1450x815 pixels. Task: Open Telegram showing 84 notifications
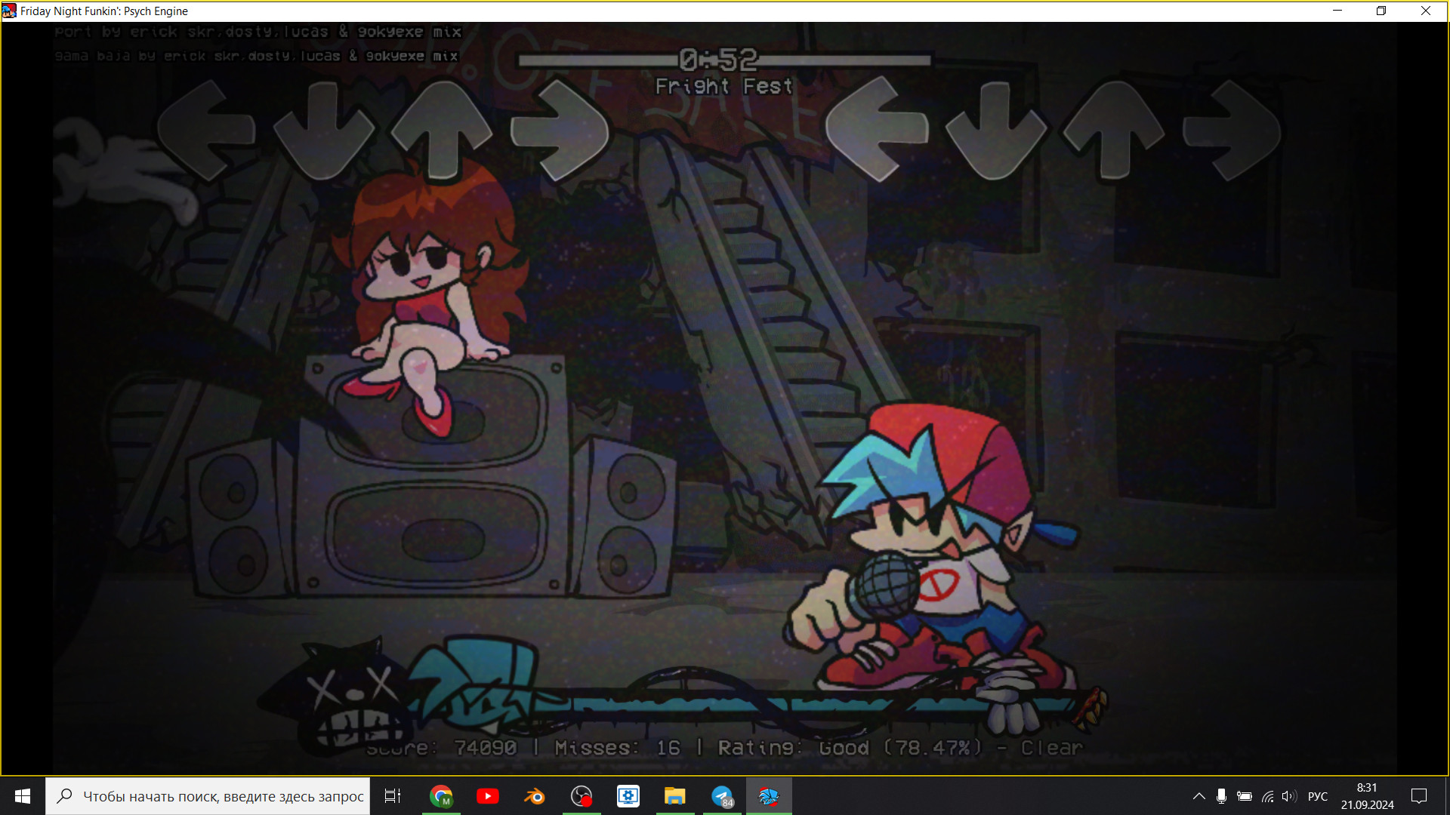[721, 796]
